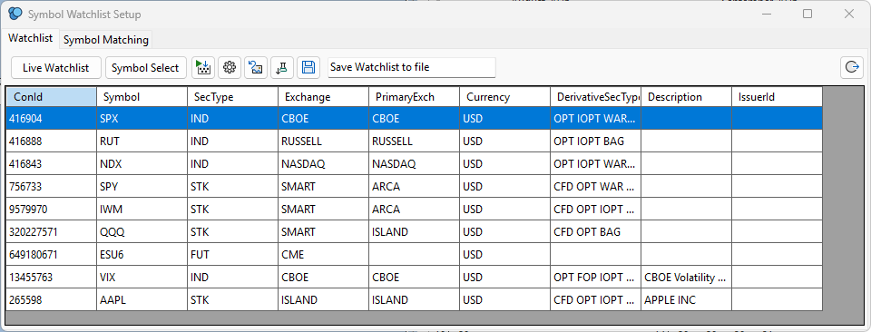Click the DerivativeSecType column header

[595, 97]
